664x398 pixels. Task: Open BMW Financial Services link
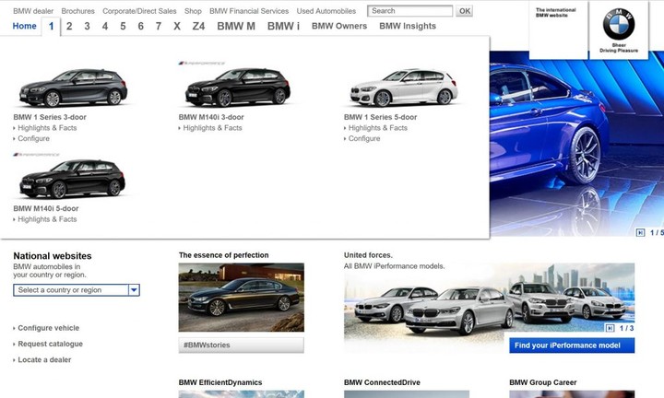[x=249, y=11]
